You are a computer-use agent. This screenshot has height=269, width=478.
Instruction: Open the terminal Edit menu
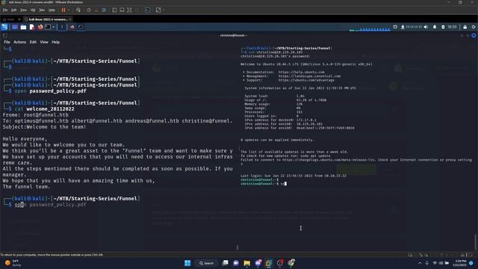coord(33,42)
